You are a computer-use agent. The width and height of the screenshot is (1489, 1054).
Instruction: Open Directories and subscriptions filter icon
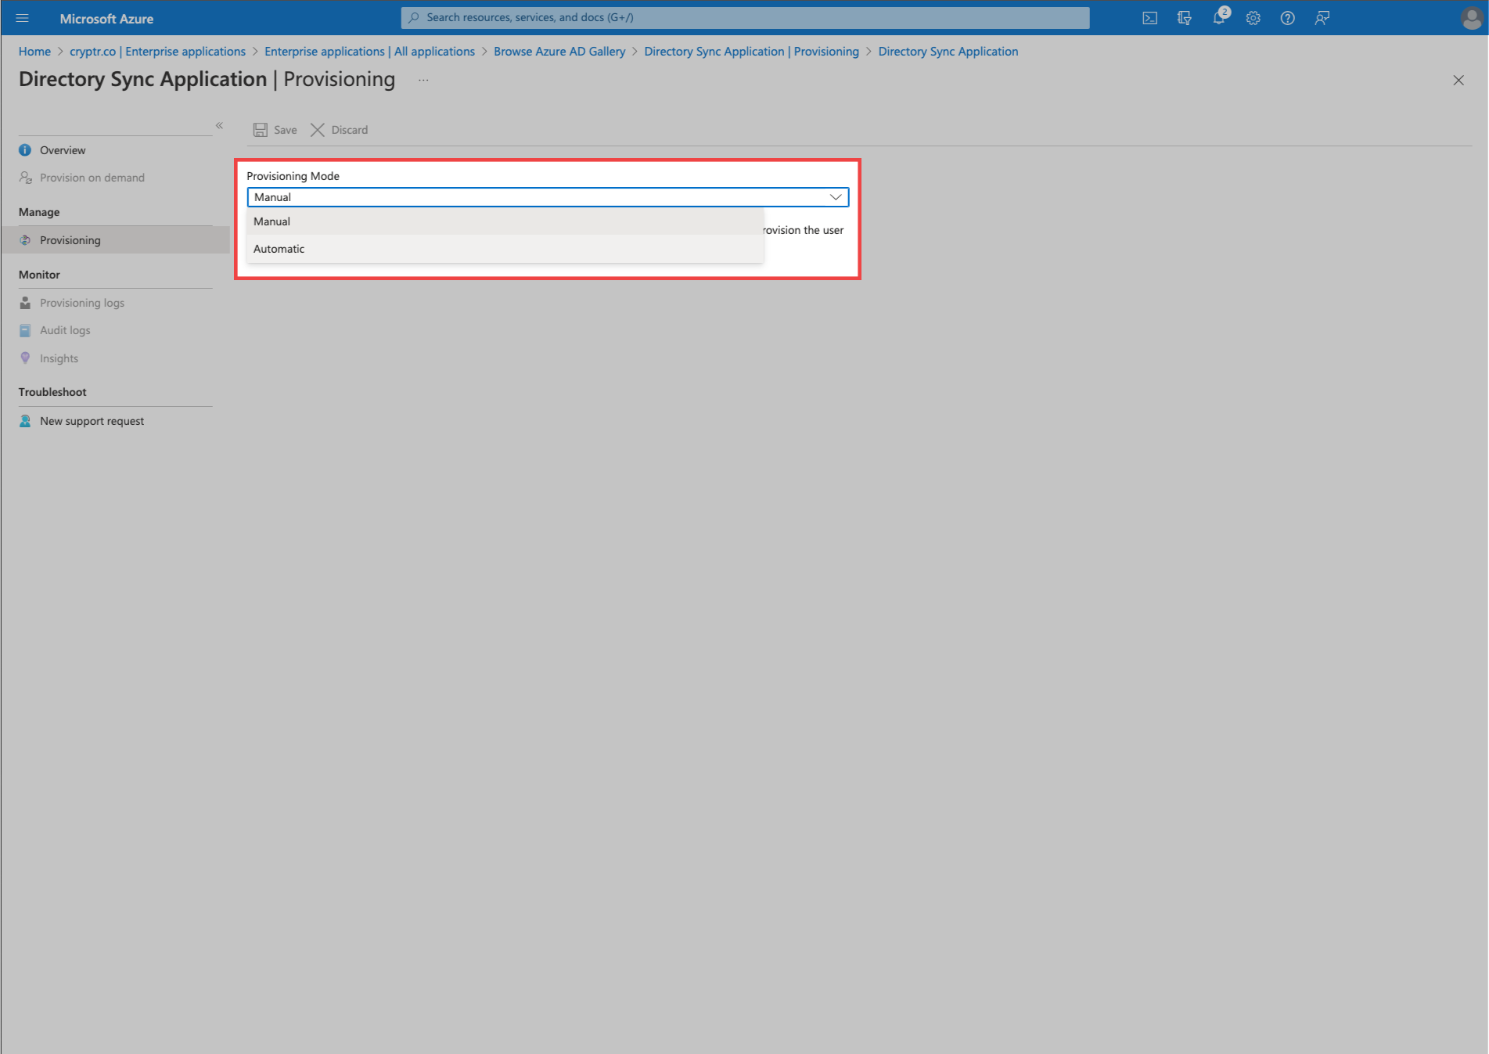(1185, 18)
